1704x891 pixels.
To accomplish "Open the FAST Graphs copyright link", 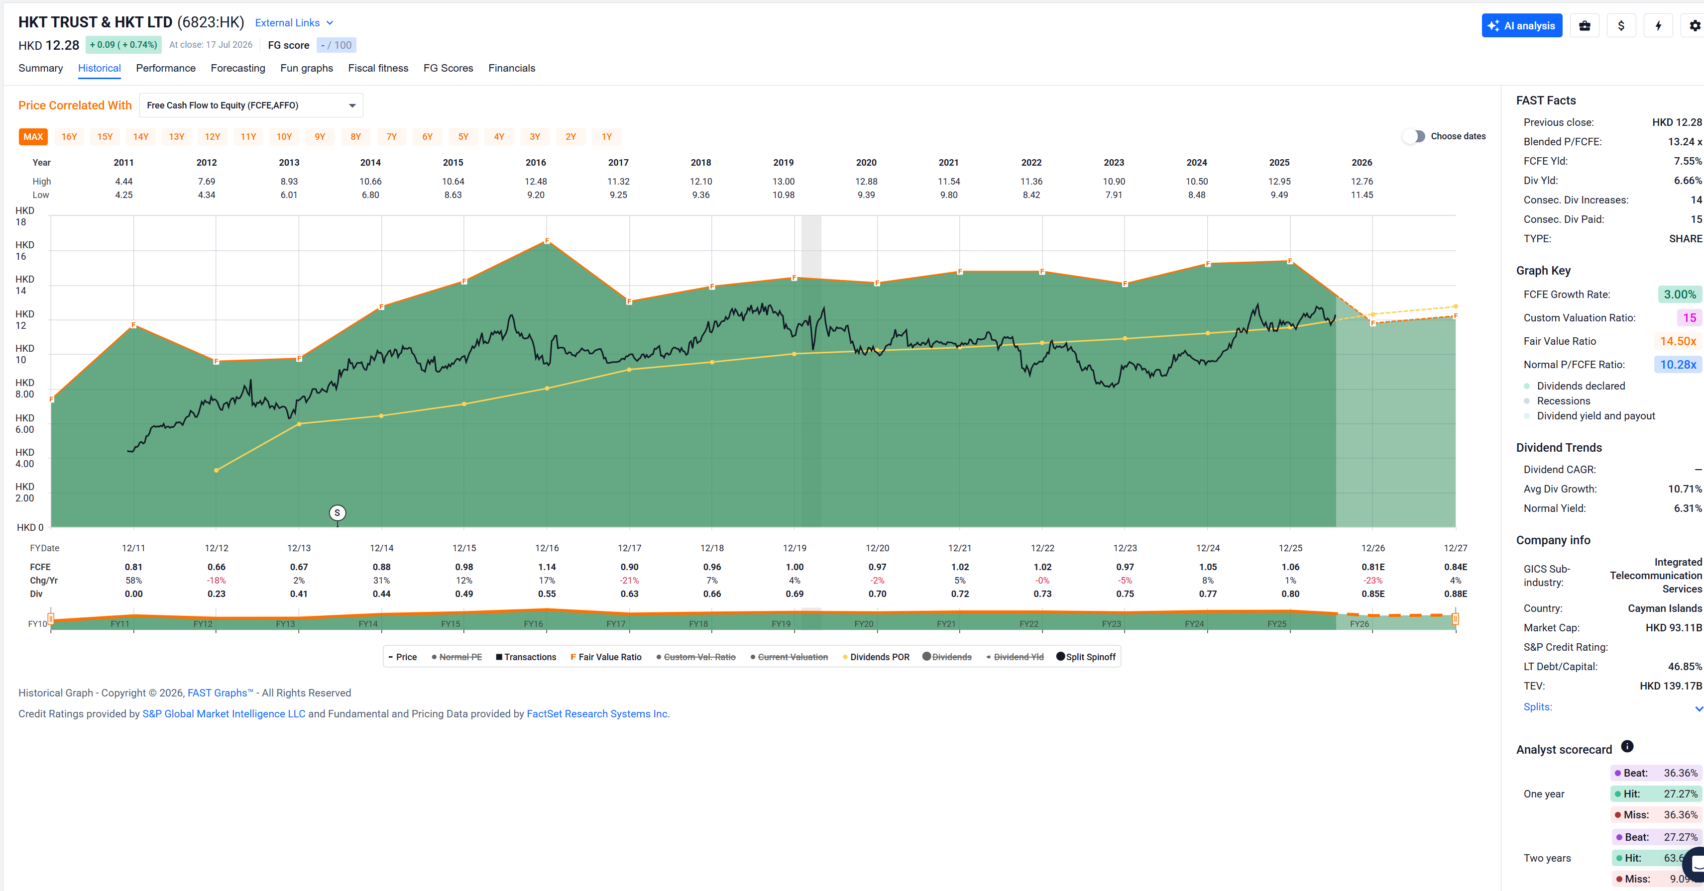I will point(220,693).
